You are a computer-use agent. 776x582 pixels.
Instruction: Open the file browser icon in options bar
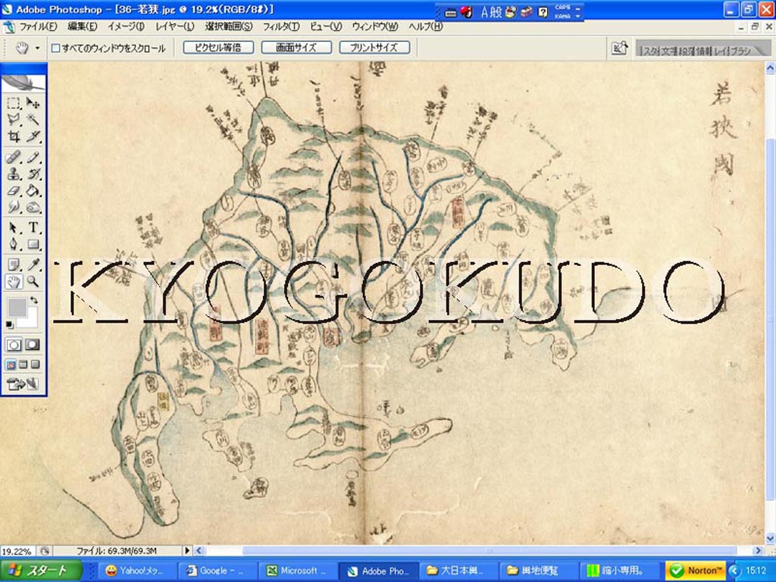[x=619, y=48]
